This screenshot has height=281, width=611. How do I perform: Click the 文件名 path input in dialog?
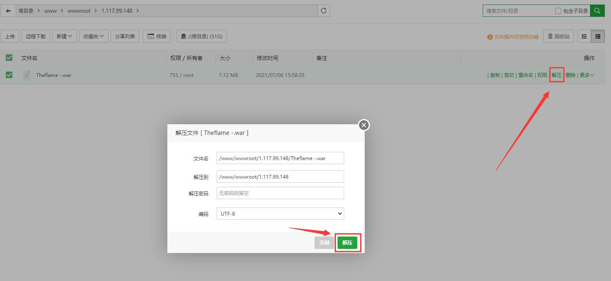point(280,158)
